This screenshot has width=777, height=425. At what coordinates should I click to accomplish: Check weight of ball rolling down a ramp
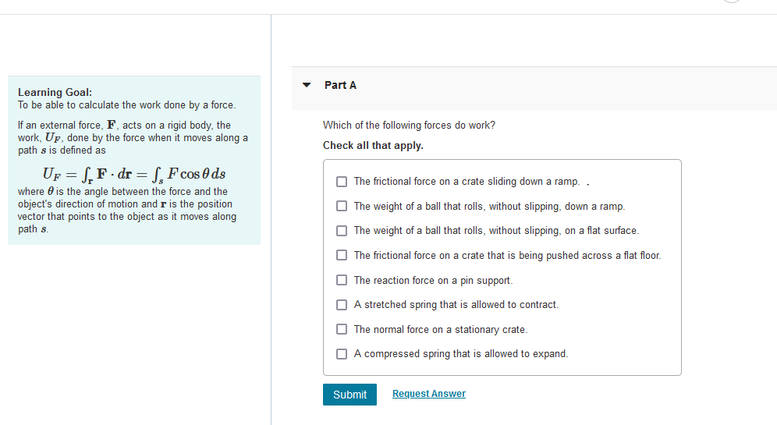[342, 206]
